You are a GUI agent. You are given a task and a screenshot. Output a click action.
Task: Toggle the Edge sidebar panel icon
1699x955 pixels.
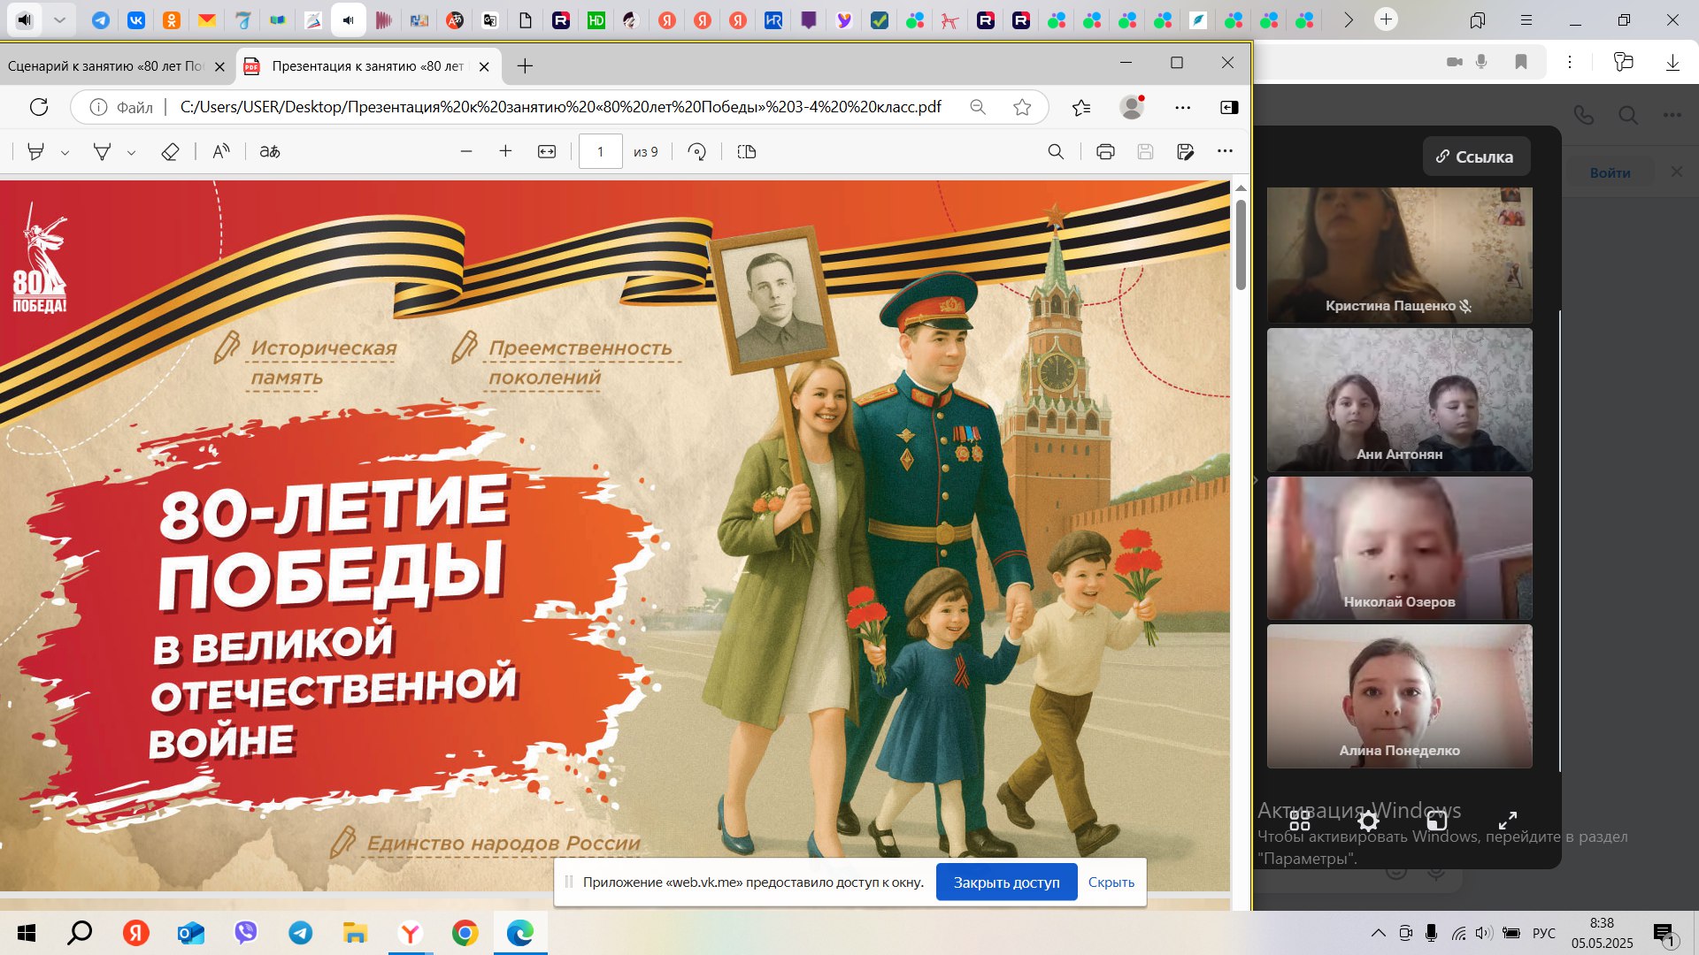1229,107
